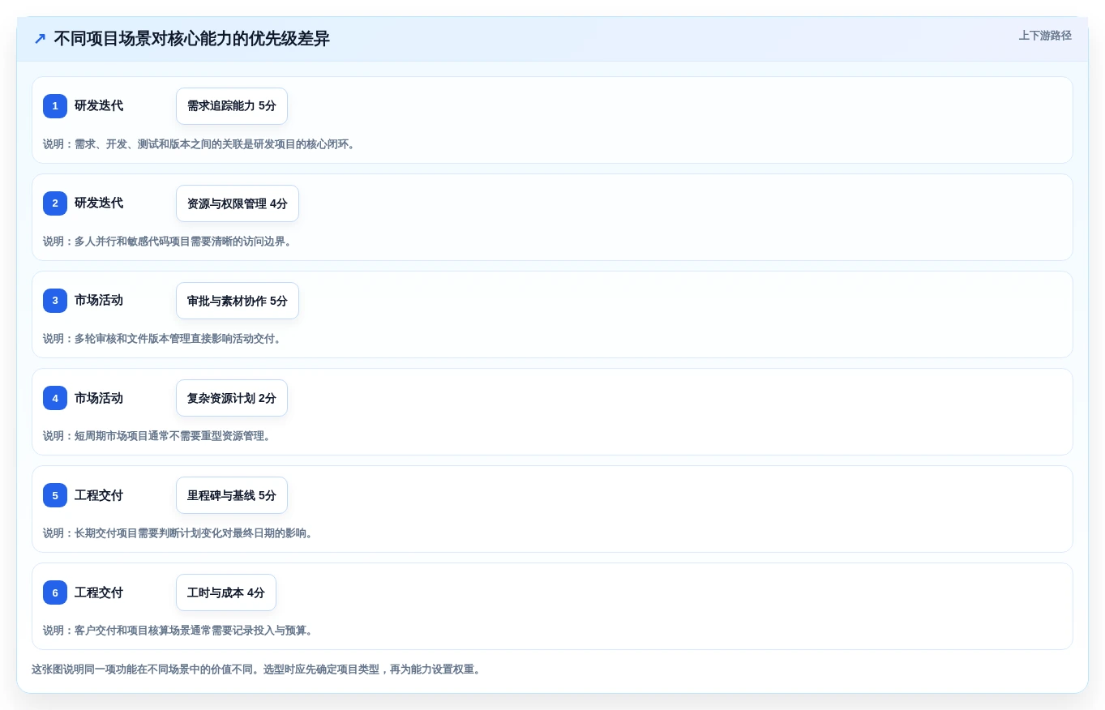This screenshot has height=710, width=1105.
Task: Click the number 3 badge
Action: tap(55, 301)
